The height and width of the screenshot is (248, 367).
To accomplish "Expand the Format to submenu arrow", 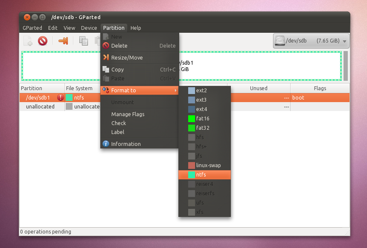I will tap(175, 90).
